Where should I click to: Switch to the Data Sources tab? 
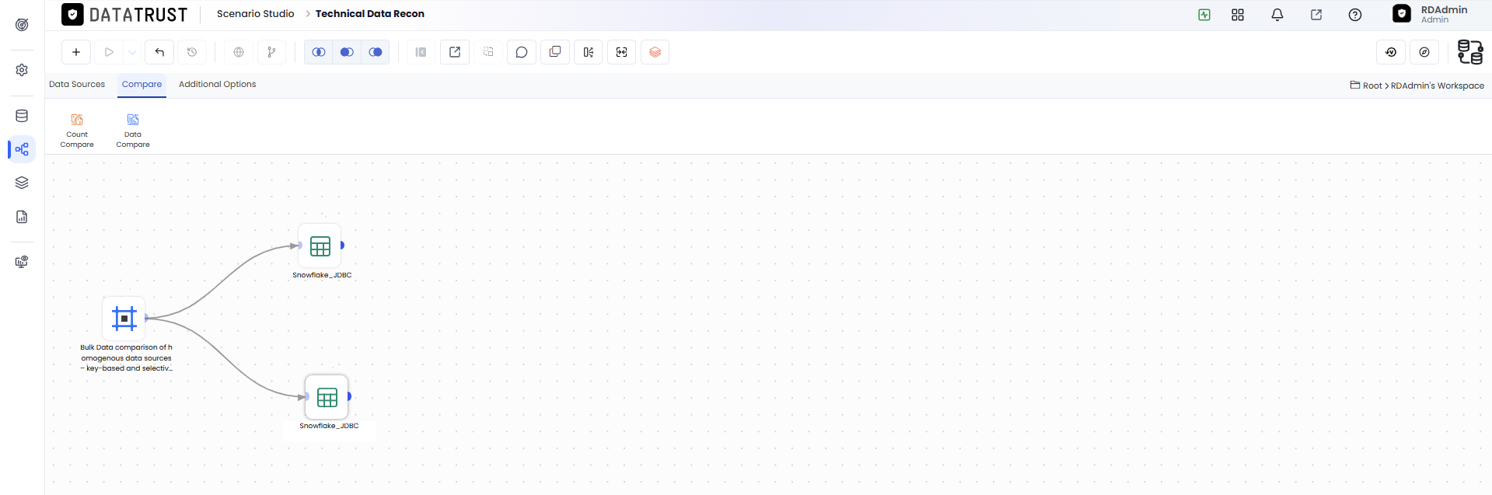click(77, 84)
